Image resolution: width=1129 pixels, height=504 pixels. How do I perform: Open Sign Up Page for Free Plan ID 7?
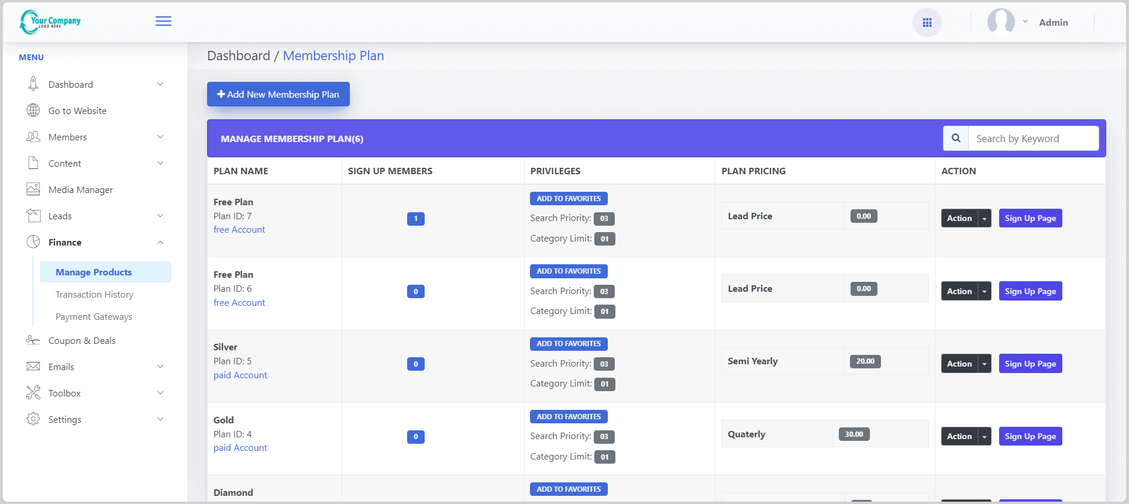tap(1030, 218)
